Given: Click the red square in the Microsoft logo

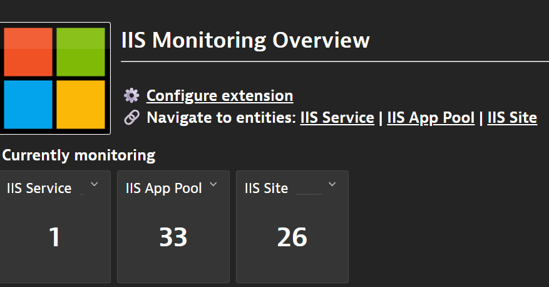Looking at the screenshot, I should 28,52.
